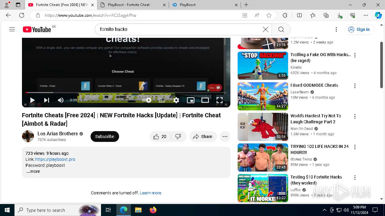
Task: Open TRYING 100 LIFE HACKS thumbnail
Action: [x=263, y=157]
